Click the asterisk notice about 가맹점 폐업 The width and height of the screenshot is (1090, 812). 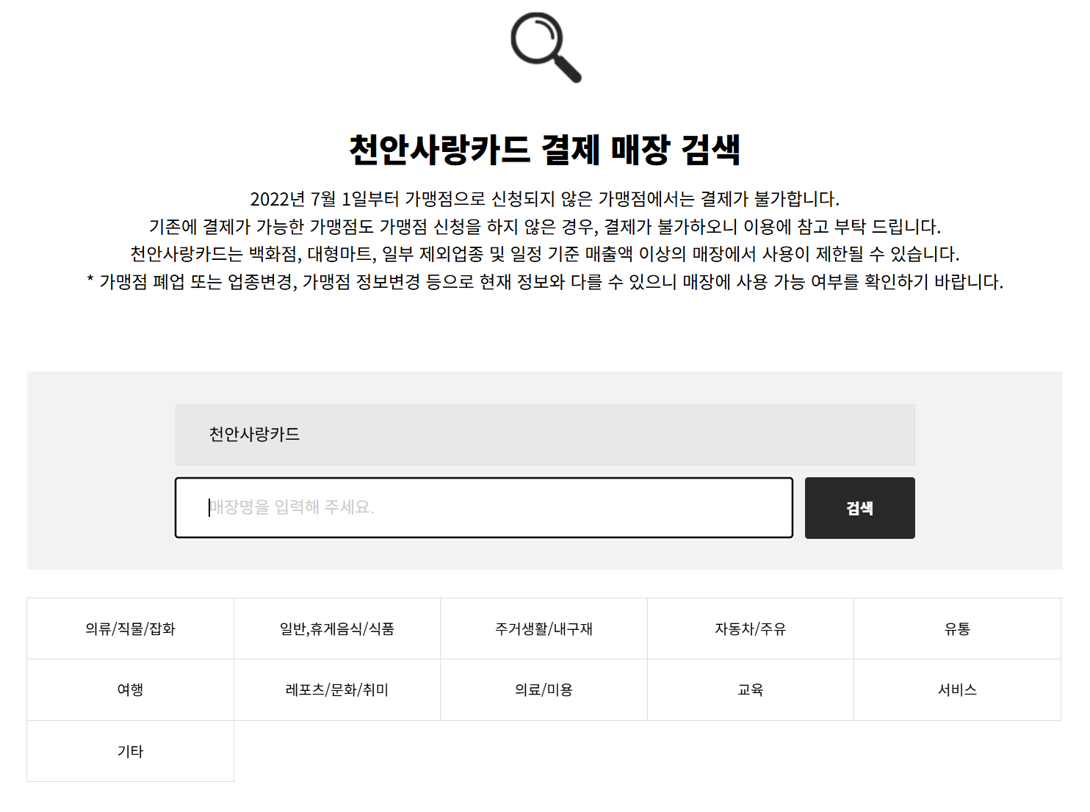(545, 282)
